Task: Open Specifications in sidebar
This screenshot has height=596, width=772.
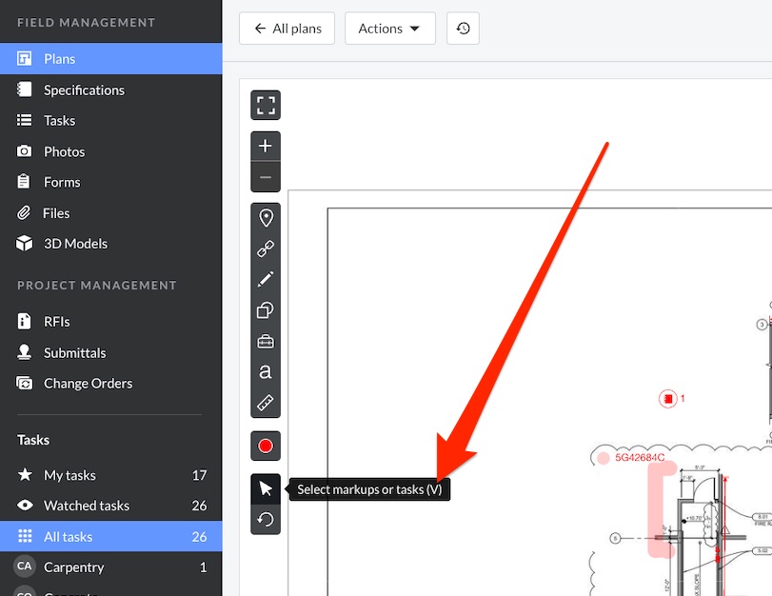Action: (x=84, y=89)
